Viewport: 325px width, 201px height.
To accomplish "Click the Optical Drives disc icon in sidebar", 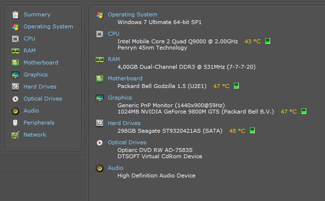I will tap(15, 99).
